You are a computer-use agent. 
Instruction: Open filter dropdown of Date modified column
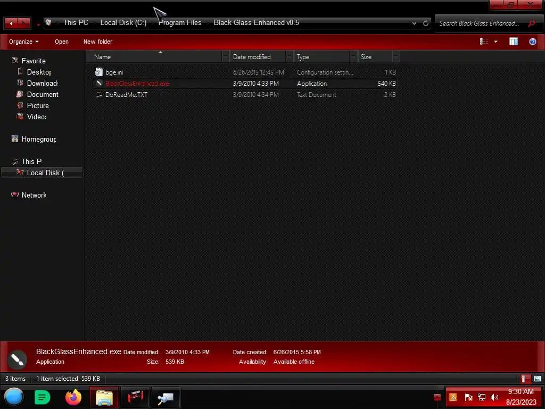[289, 56]
